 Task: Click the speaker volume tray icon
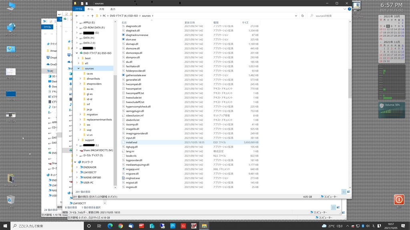pyautogui.click(x=368, y=226)
